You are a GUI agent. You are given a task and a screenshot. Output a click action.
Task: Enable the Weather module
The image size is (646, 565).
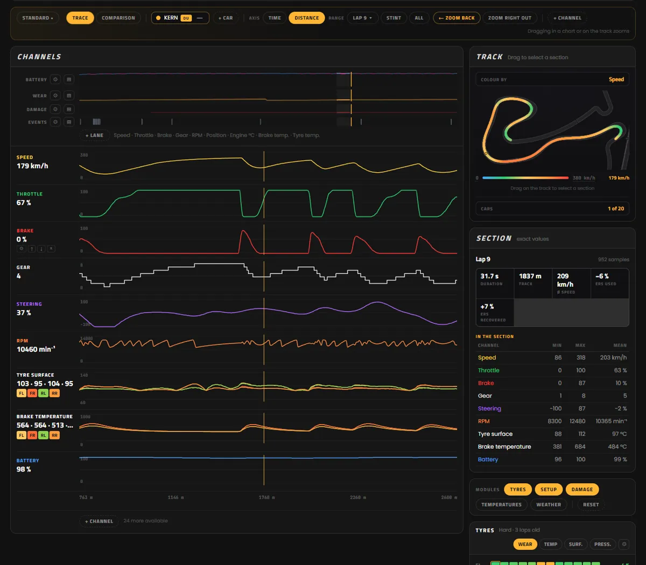coord(549,505)
